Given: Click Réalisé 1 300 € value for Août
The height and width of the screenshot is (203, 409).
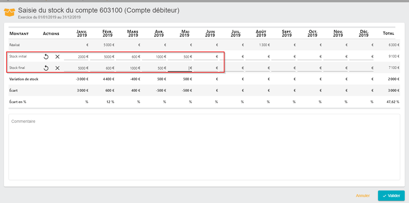Looking at the screenshot, I should [x=264, y=45].
